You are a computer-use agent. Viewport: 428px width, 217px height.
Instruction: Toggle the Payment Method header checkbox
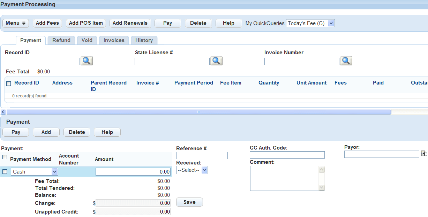pos(5,157)
